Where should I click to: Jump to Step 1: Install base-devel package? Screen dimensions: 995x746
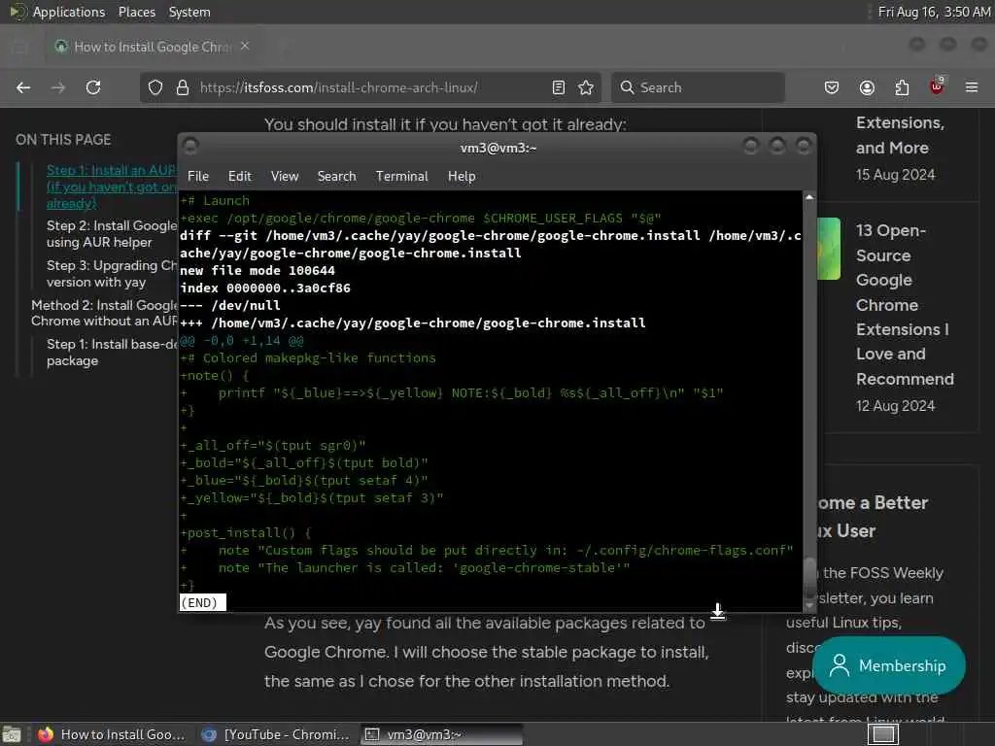pyautogui.click(x=112, y=352)
